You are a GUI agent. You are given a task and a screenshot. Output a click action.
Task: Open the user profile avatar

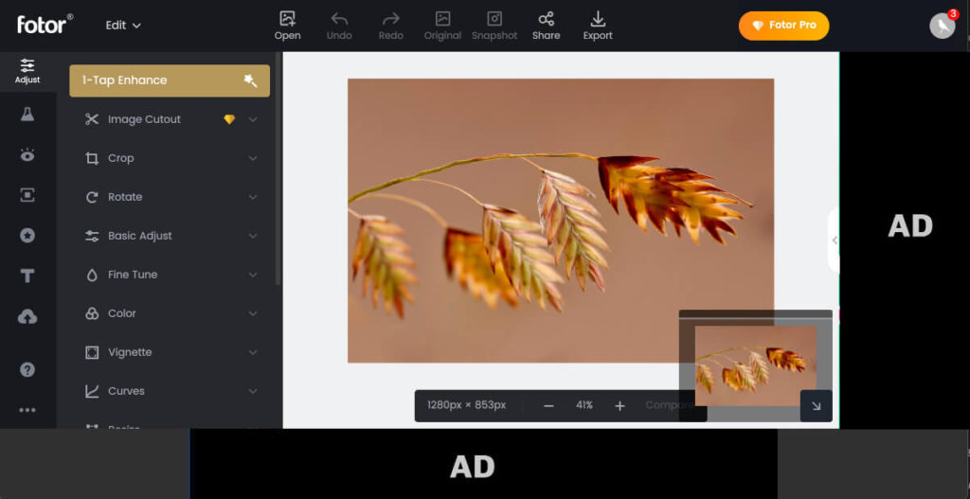point(943,26)
